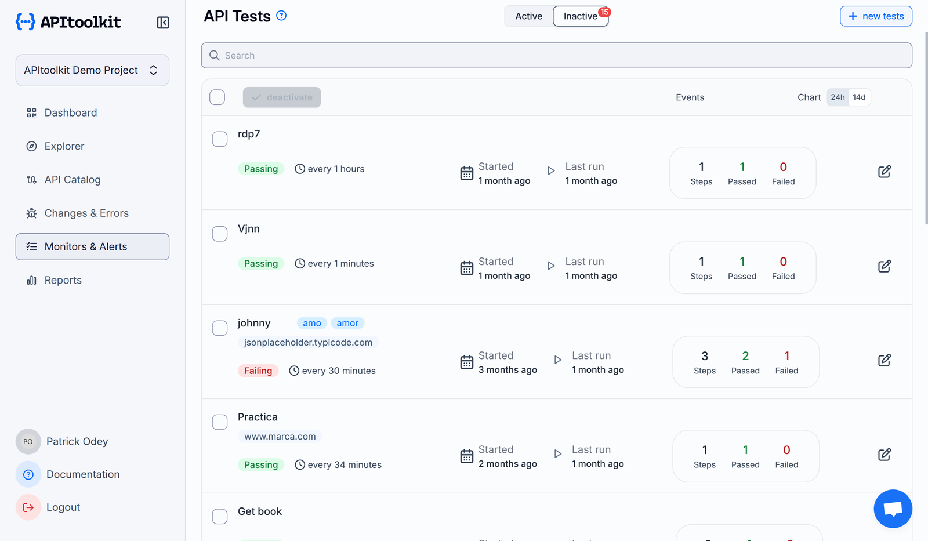Screen dimensions: 928x541
Task: Check the rdp7 test checkbox
Action: [220, 139]
